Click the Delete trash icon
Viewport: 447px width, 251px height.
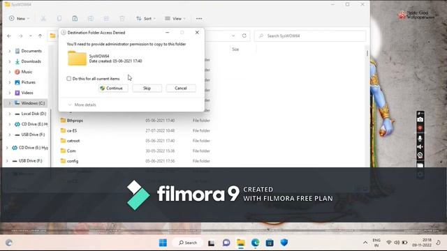122,19
